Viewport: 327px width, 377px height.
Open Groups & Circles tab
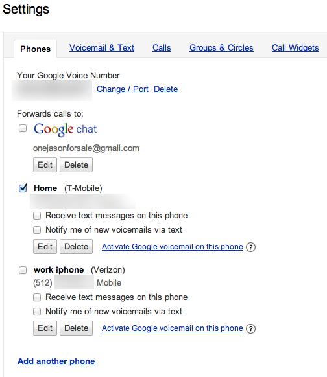[x=221, y=47]
